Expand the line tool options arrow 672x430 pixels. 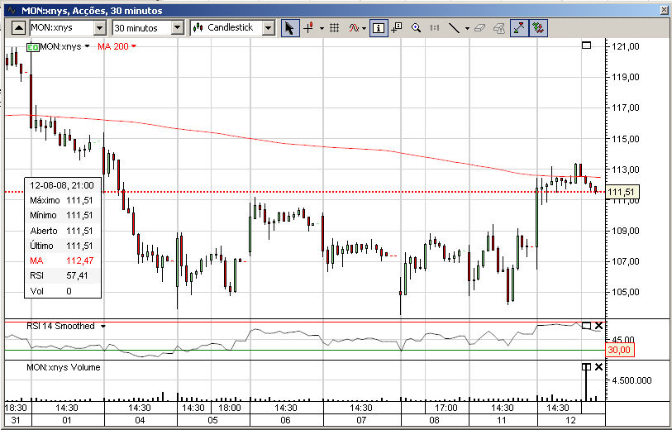[467, 28]
